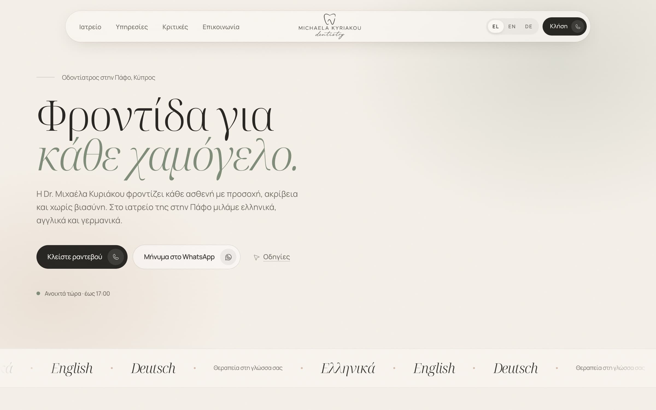This screenshot has width=656, height=410.
Task: Click the paragraph starting 'Η Dr. Μιχαέλα Κυριάκου'
Action: point(167,207)
